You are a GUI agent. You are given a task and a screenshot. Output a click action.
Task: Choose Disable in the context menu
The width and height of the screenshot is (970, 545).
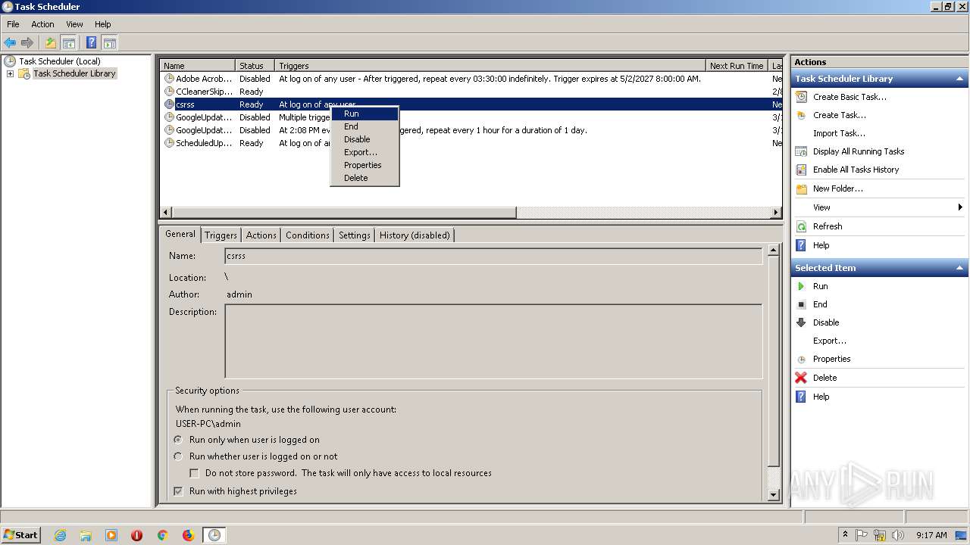point(365,139)
